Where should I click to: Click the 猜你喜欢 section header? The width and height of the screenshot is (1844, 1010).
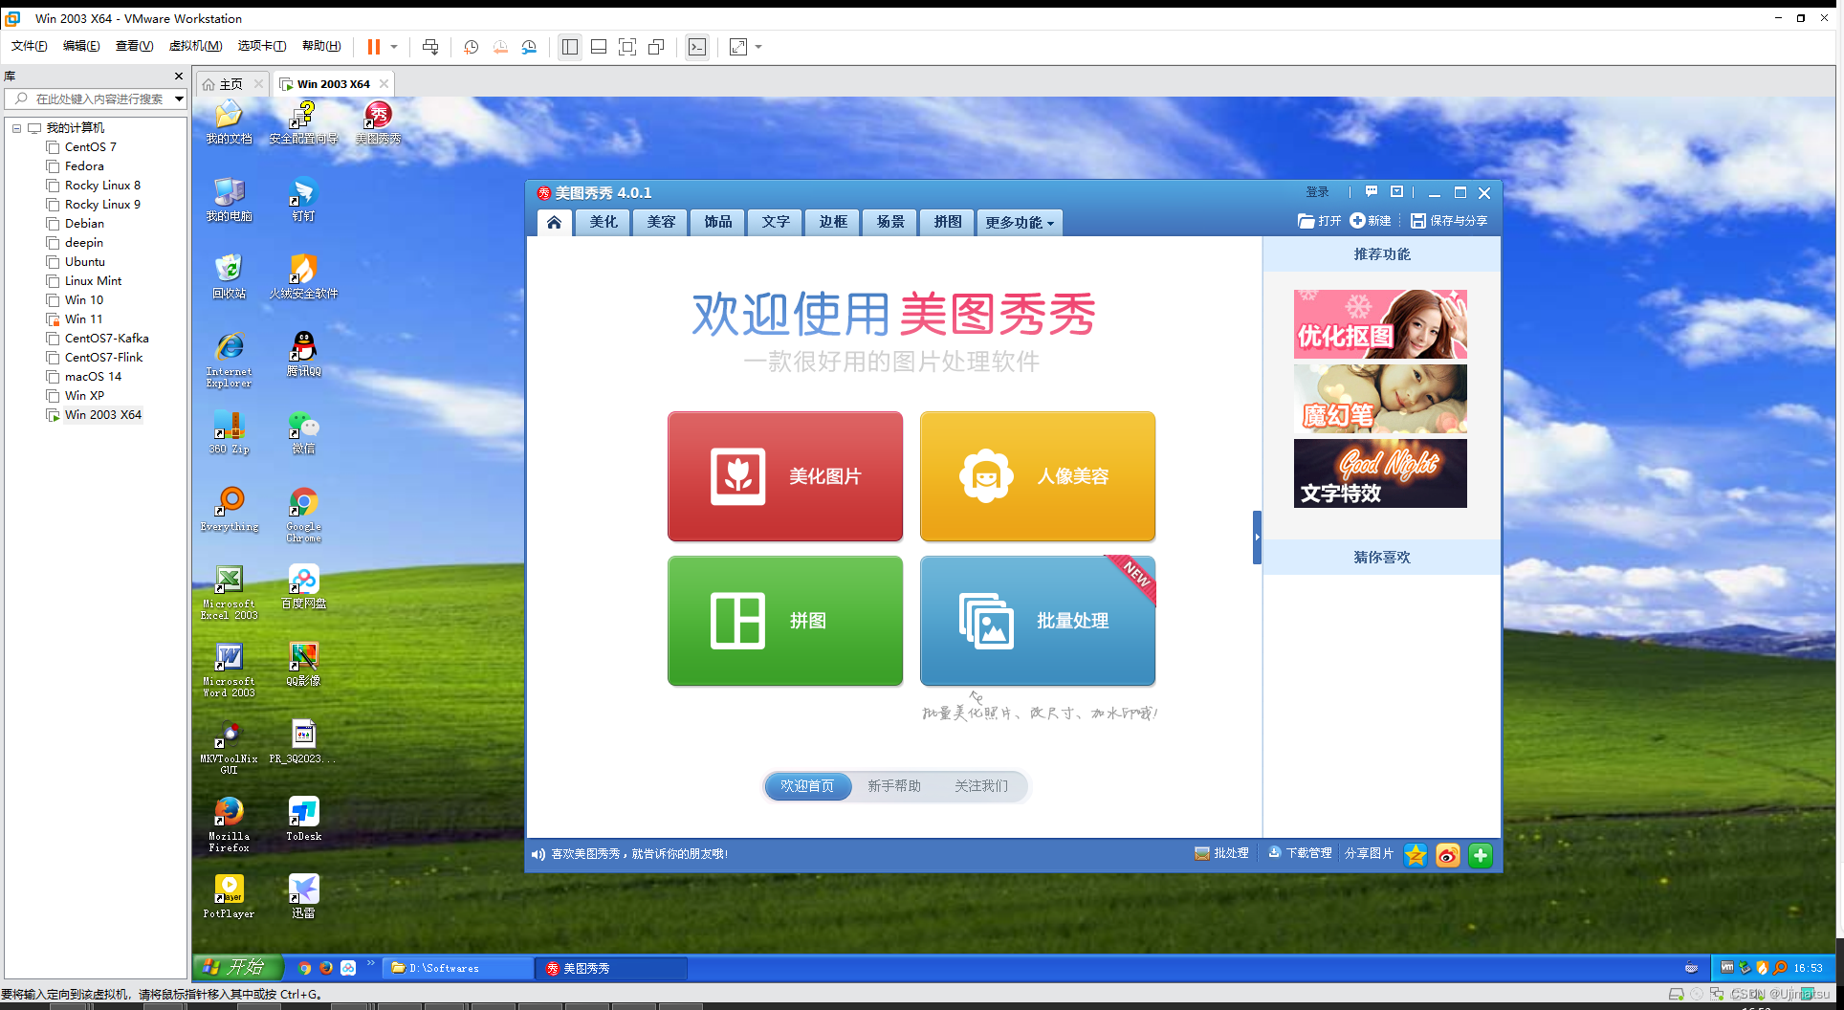(1381, 558)
